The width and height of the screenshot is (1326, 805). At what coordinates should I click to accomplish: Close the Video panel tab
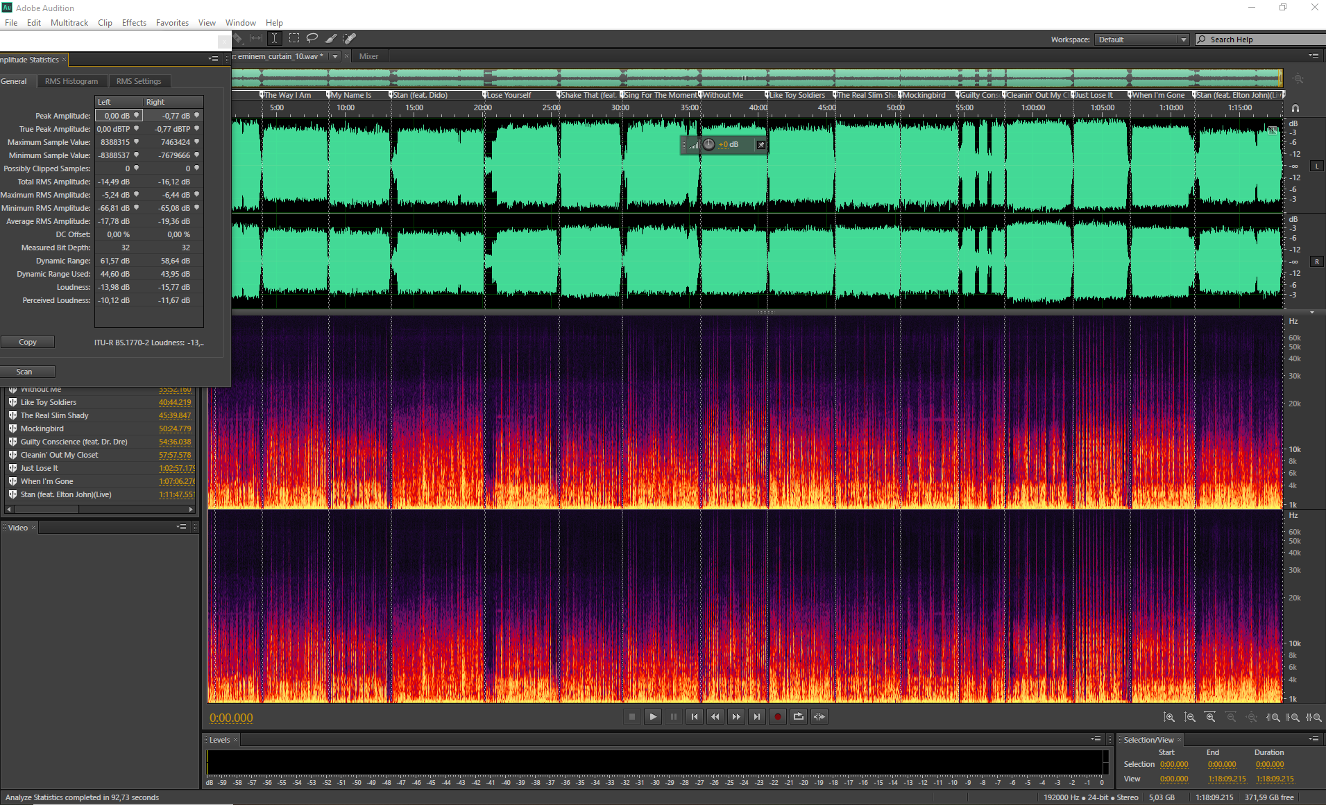coord(33,528)
